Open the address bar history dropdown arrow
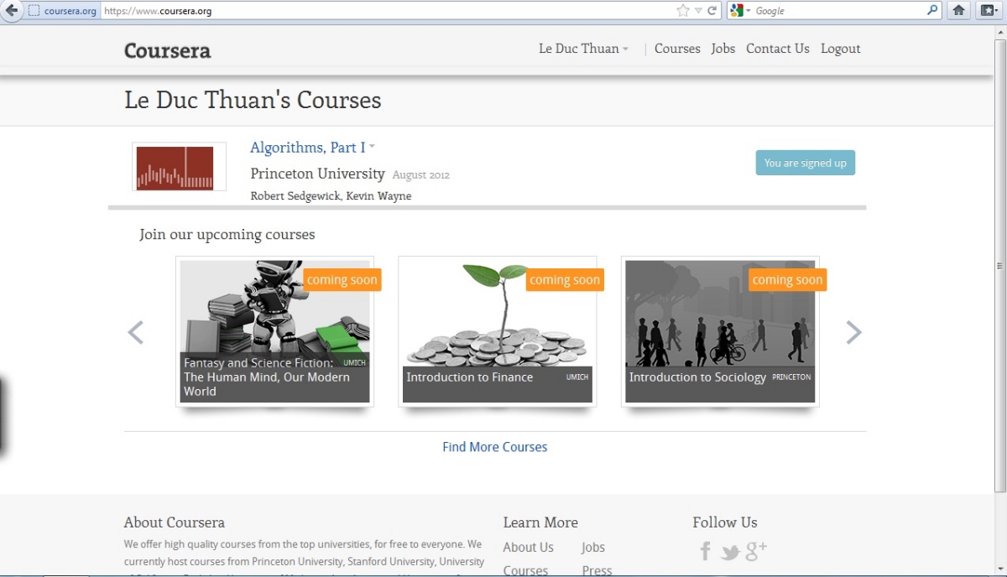This screenshot has height=577, width=1007. pos(697,11)
